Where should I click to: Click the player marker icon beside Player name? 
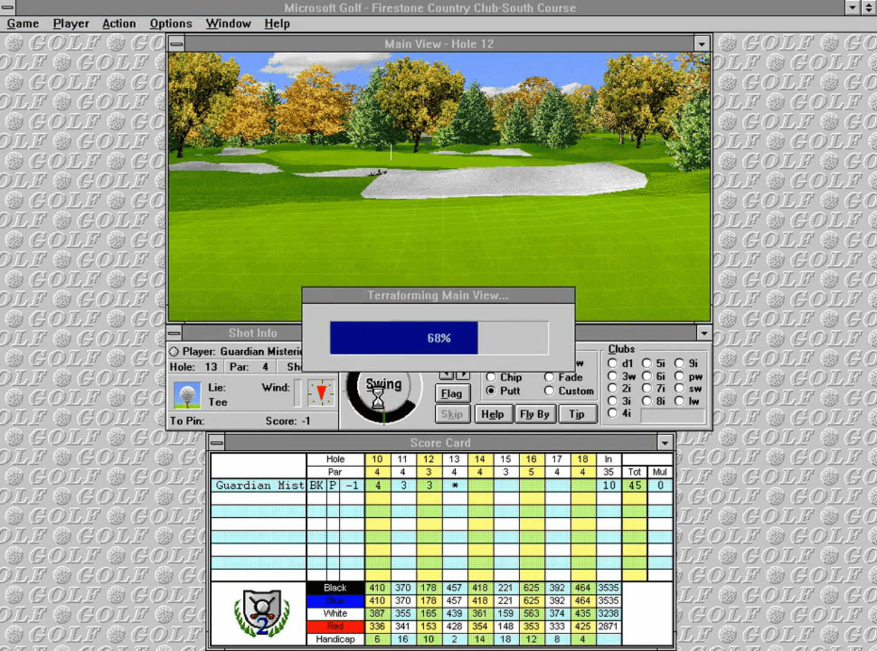tap(174, 351)
